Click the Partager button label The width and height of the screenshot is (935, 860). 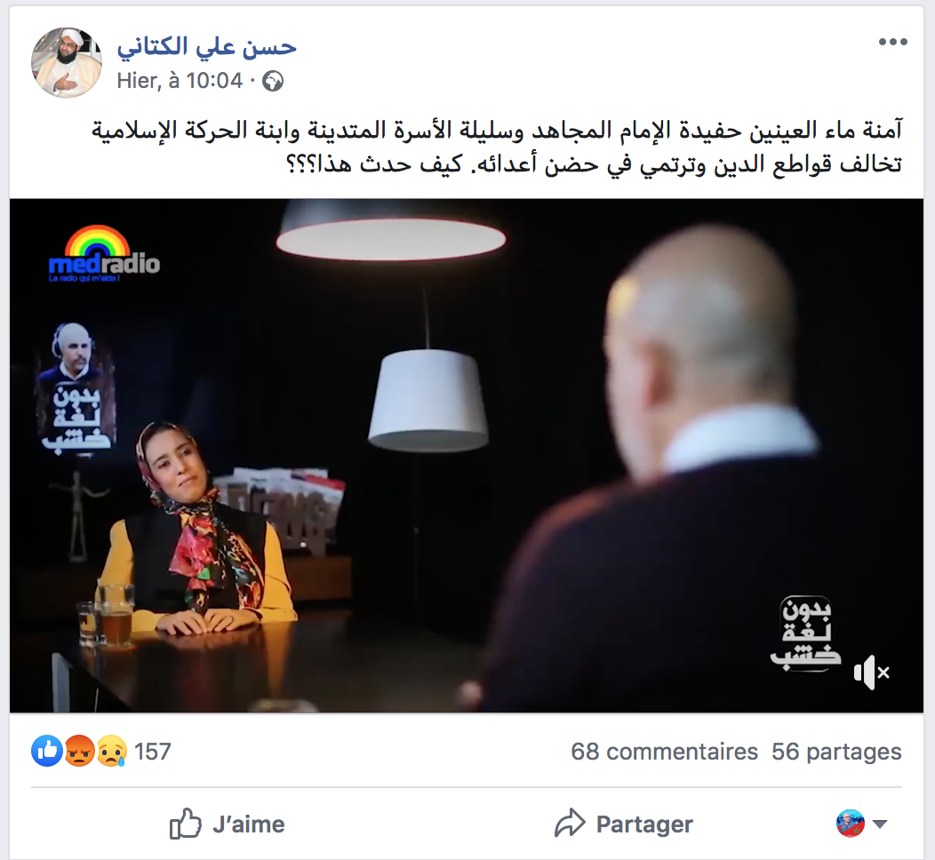click(x=644, y=824)
